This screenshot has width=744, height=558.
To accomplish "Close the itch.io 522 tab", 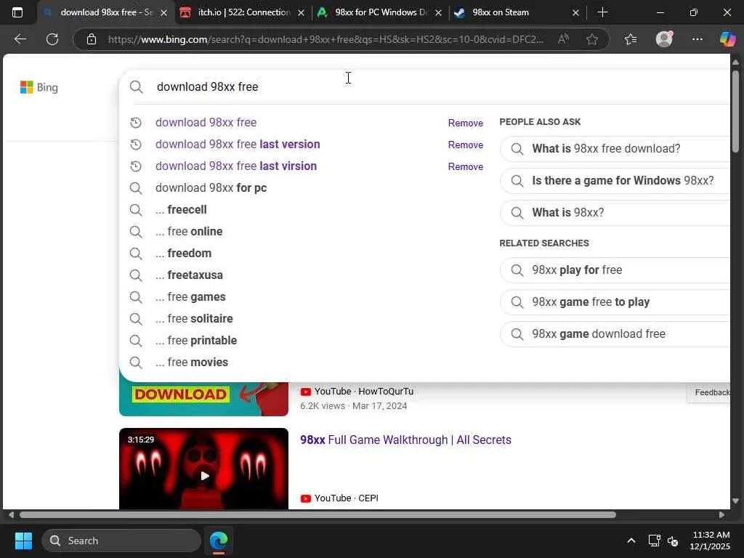I will [301, 13].
